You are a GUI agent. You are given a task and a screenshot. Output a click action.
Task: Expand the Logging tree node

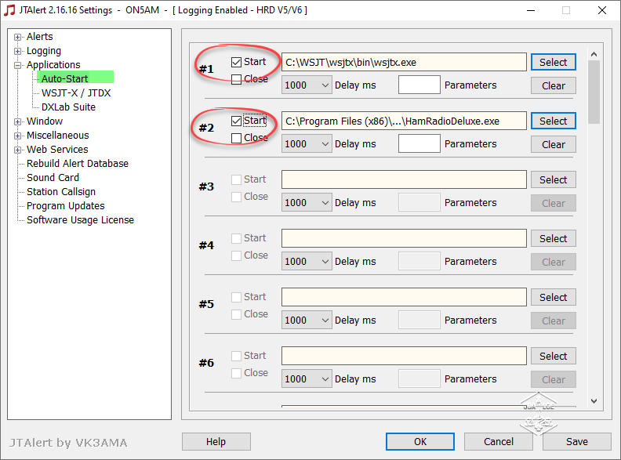tap(17, 52)
